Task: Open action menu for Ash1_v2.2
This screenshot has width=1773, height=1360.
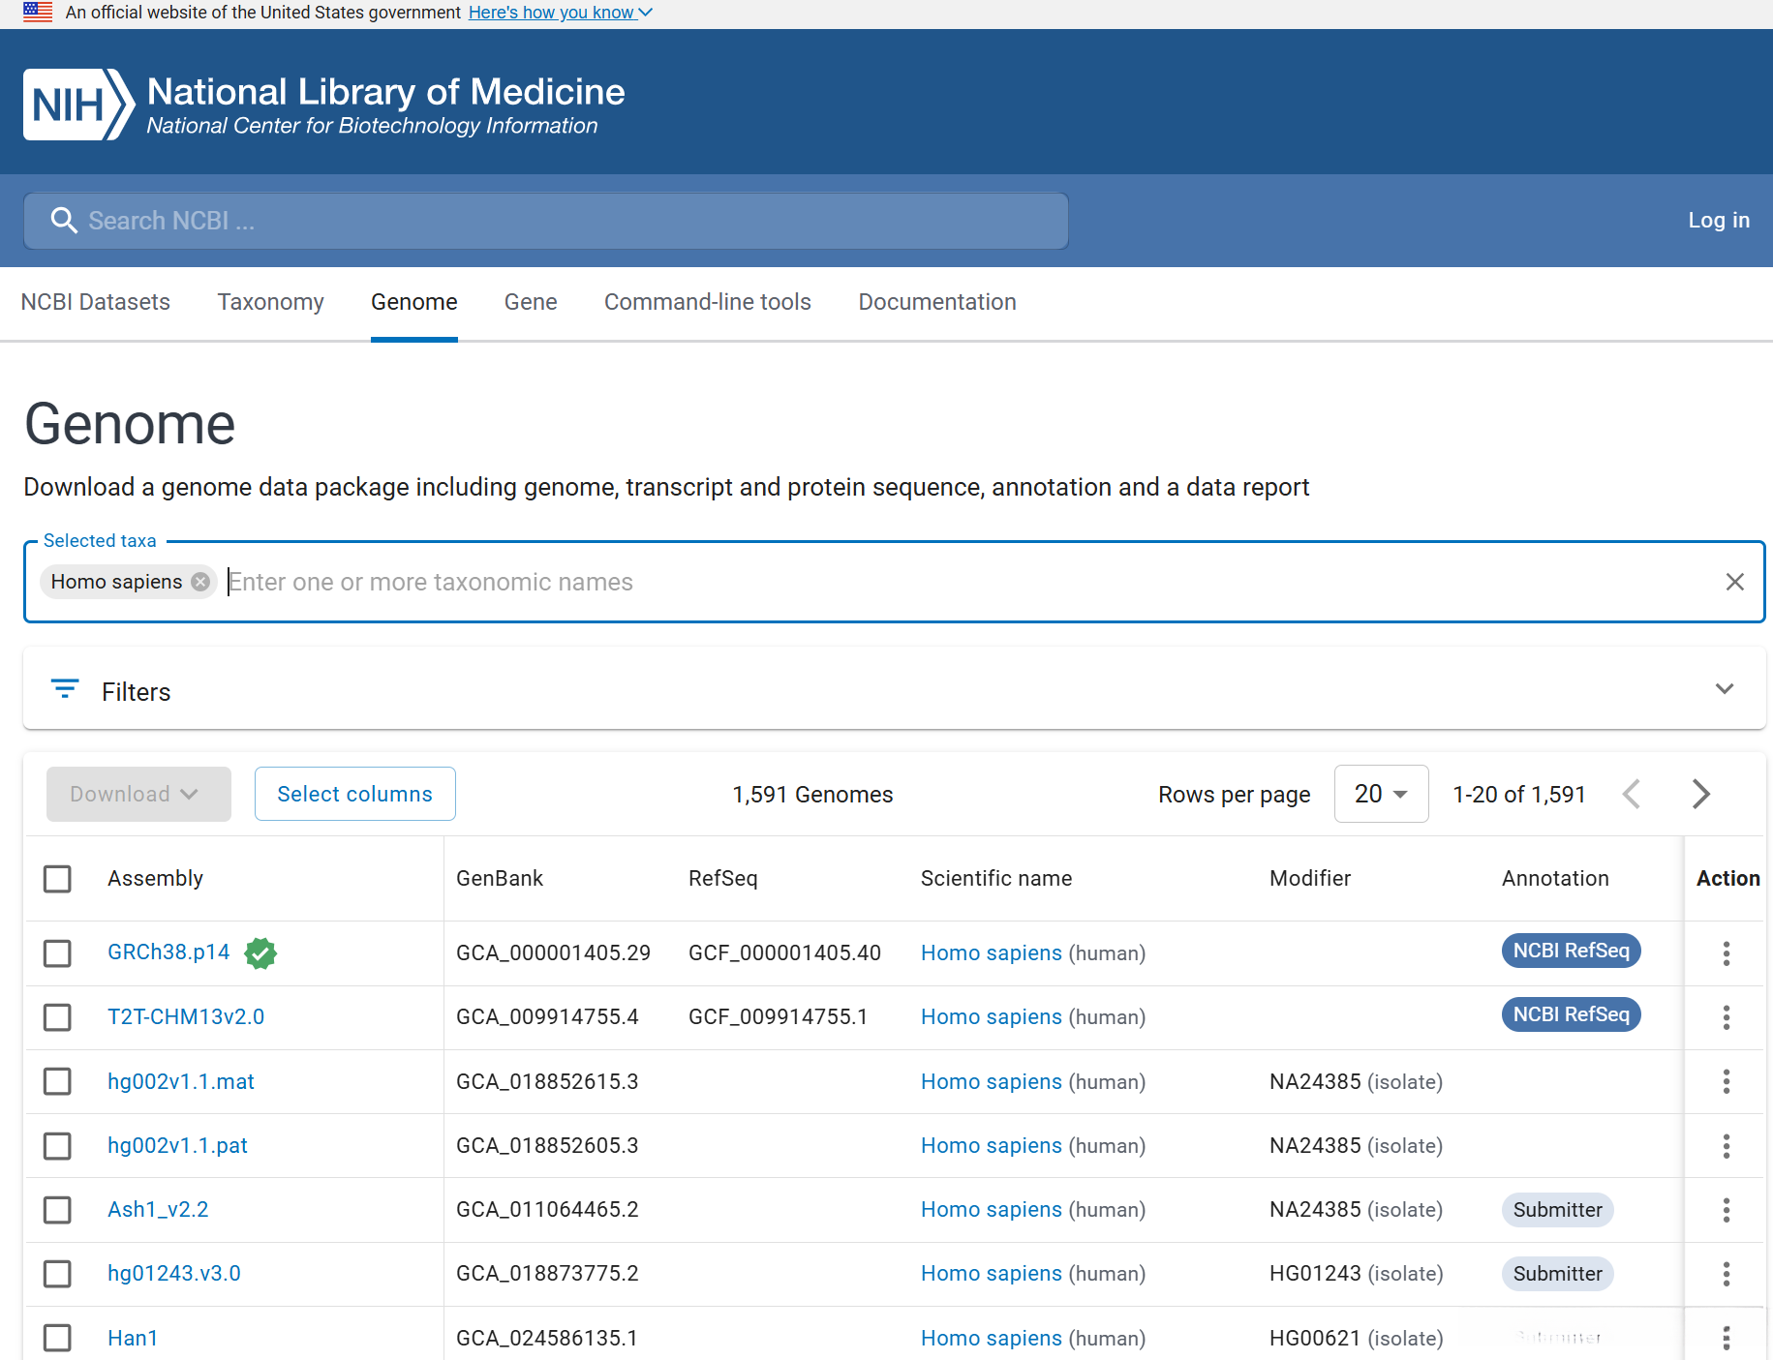Action: [1727, 1210]
